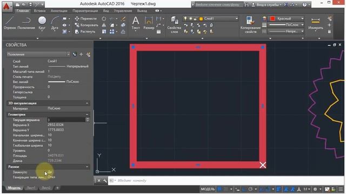Open the Полилиния object type dropdown

(38, 54)
